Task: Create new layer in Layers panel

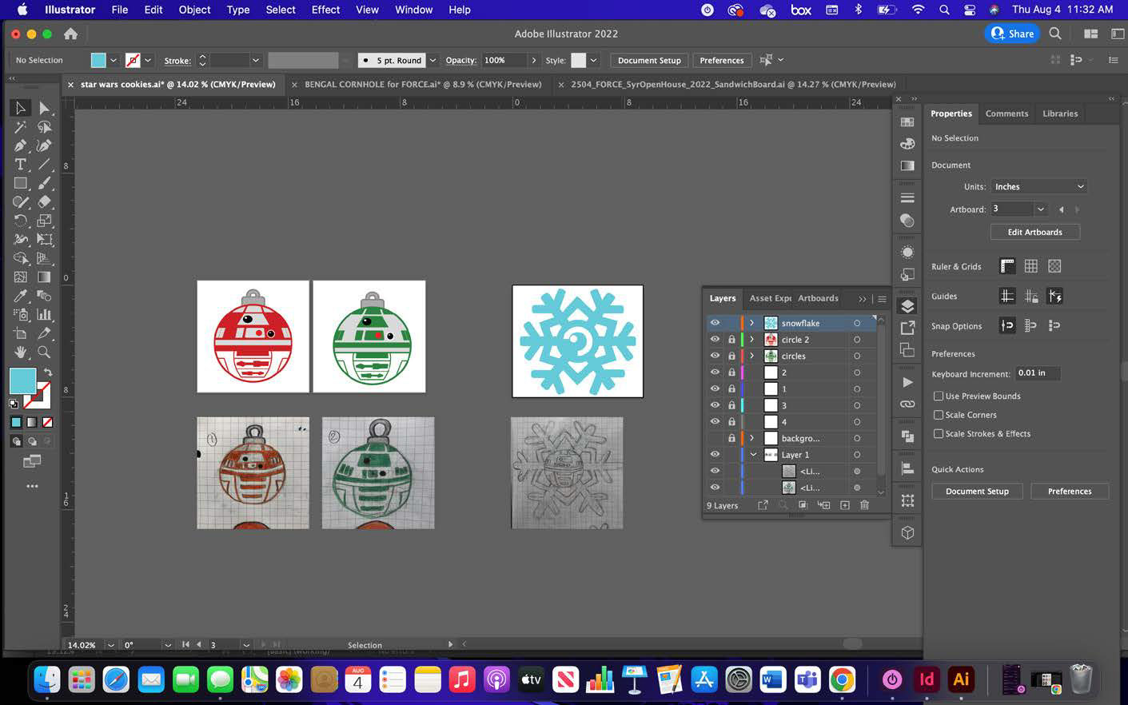Action: 845,505
